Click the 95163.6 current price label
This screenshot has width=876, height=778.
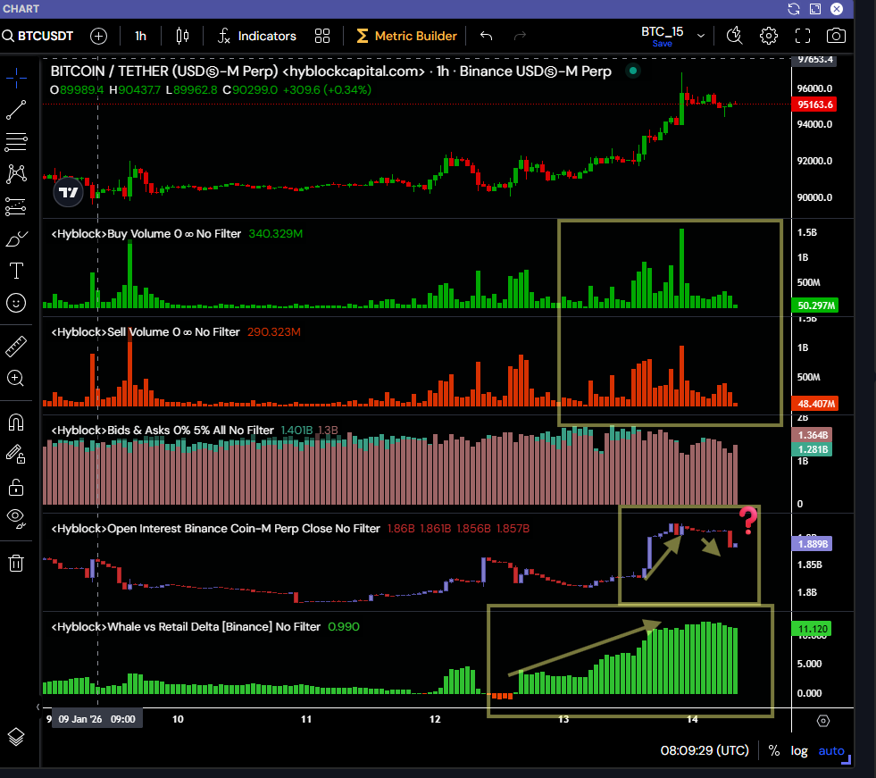[814, 105]
